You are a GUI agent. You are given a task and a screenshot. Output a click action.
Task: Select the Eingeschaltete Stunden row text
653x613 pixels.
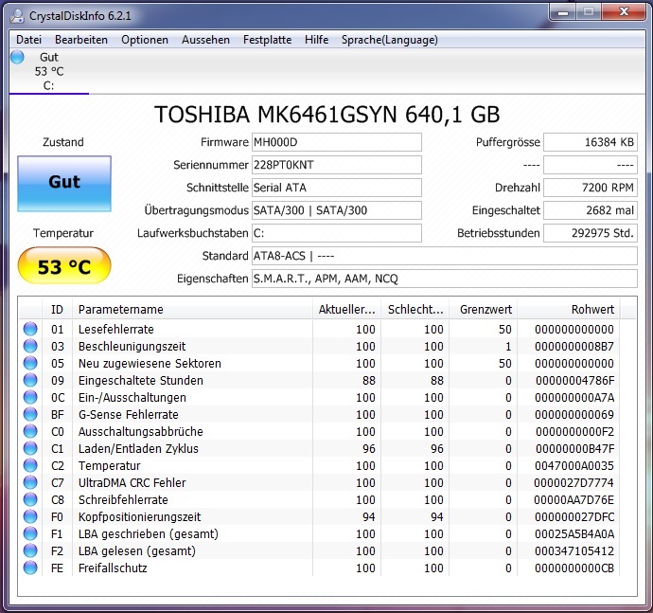tap(141, 381)
